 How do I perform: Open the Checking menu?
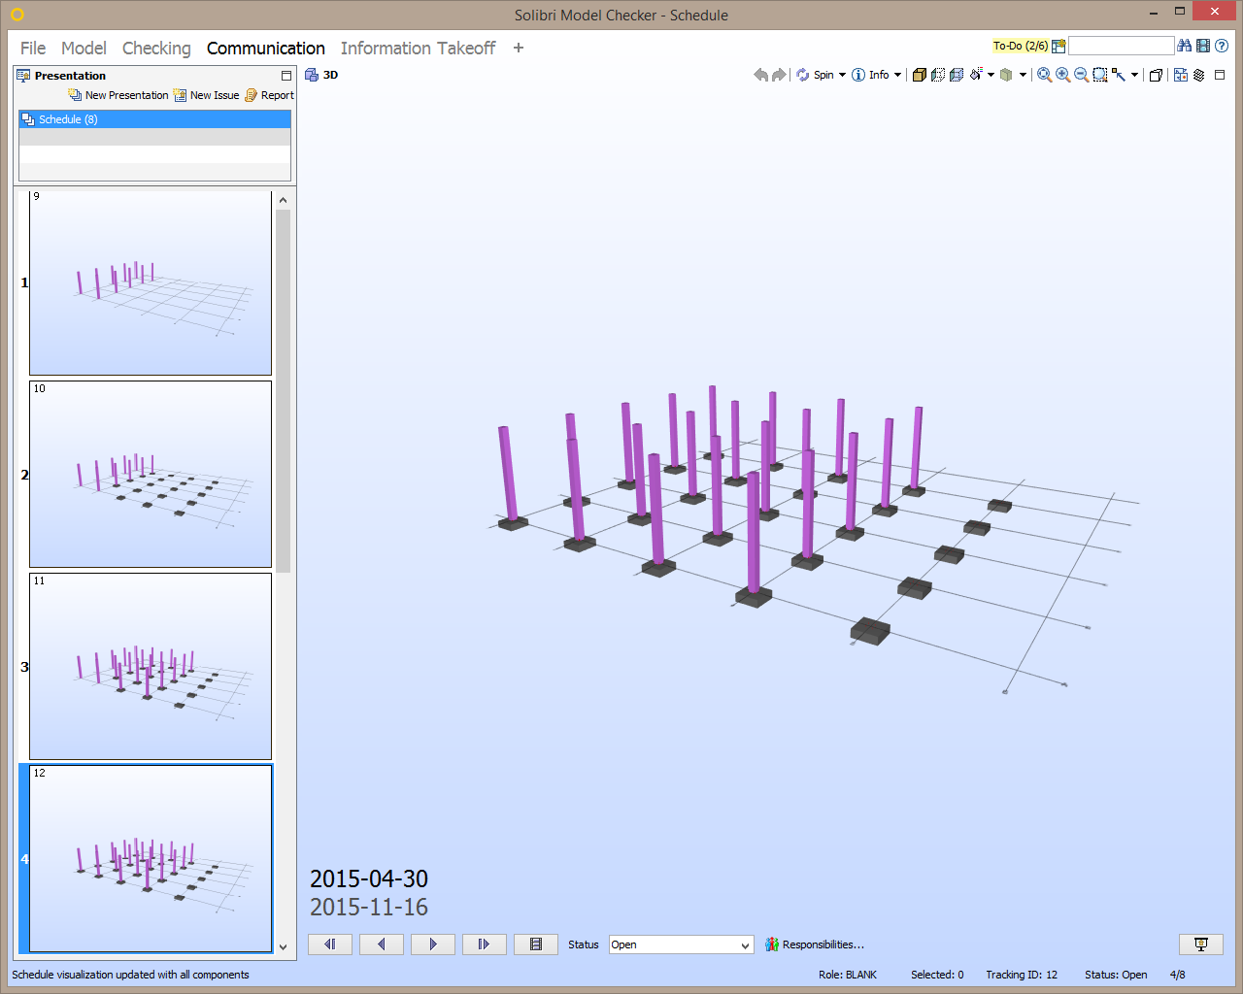point(156,48)
